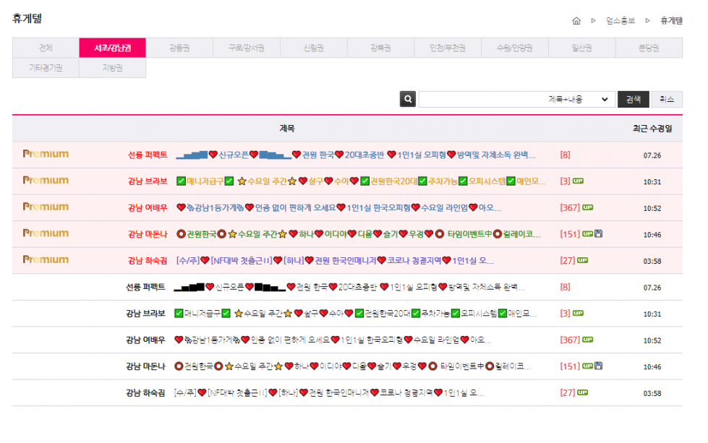Click UP icon on Premium 강남 하숙집 row
This screenshot has height=443, width=708.
(x=582, y=260)
